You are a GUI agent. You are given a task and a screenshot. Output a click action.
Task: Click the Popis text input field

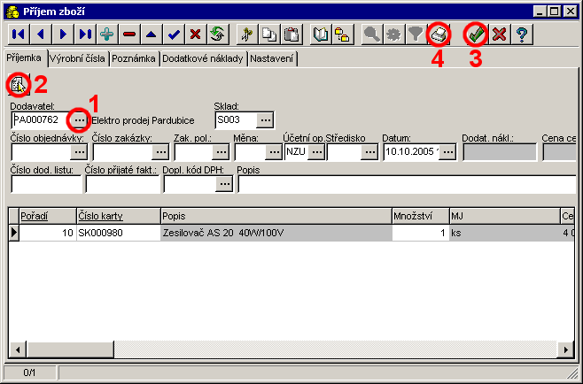tap(408, 184)
